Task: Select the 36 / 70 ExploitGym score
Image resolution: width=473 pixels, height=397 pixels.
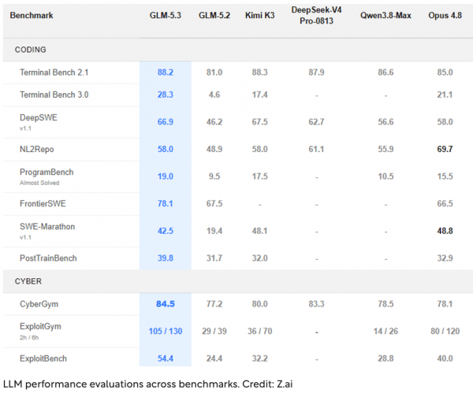Action: [x=259, y=332]
